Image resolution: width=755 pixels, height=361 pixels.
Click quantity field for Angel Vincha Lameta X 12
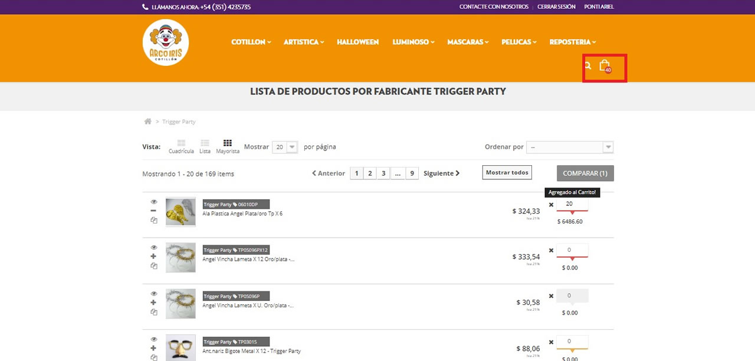[572, 250]
